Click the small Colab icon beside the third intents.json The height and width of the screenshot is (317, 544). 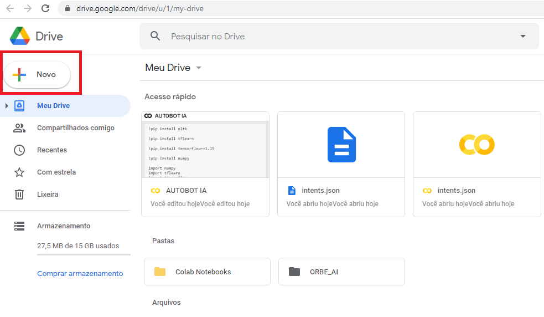click(x=427, y=191)
